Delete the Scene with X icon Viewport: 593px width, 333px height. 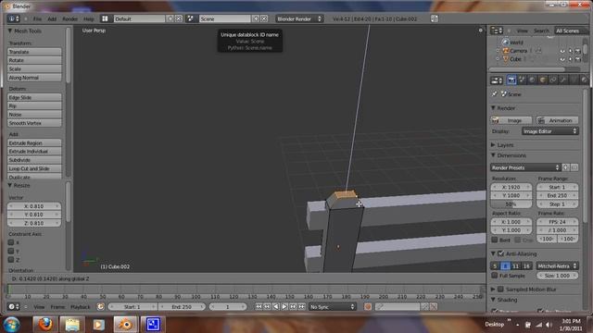click(x=264, y=18)
